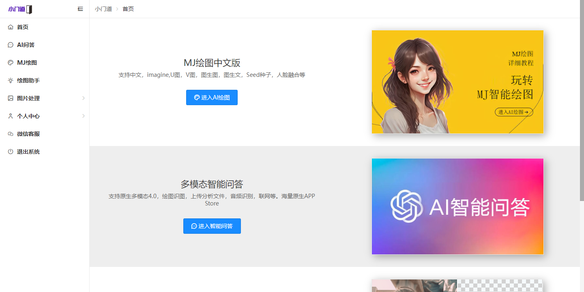Choose 退出系统 to log out
The height and width of the screenshot is (292, 584).
(x=45, y=152)
